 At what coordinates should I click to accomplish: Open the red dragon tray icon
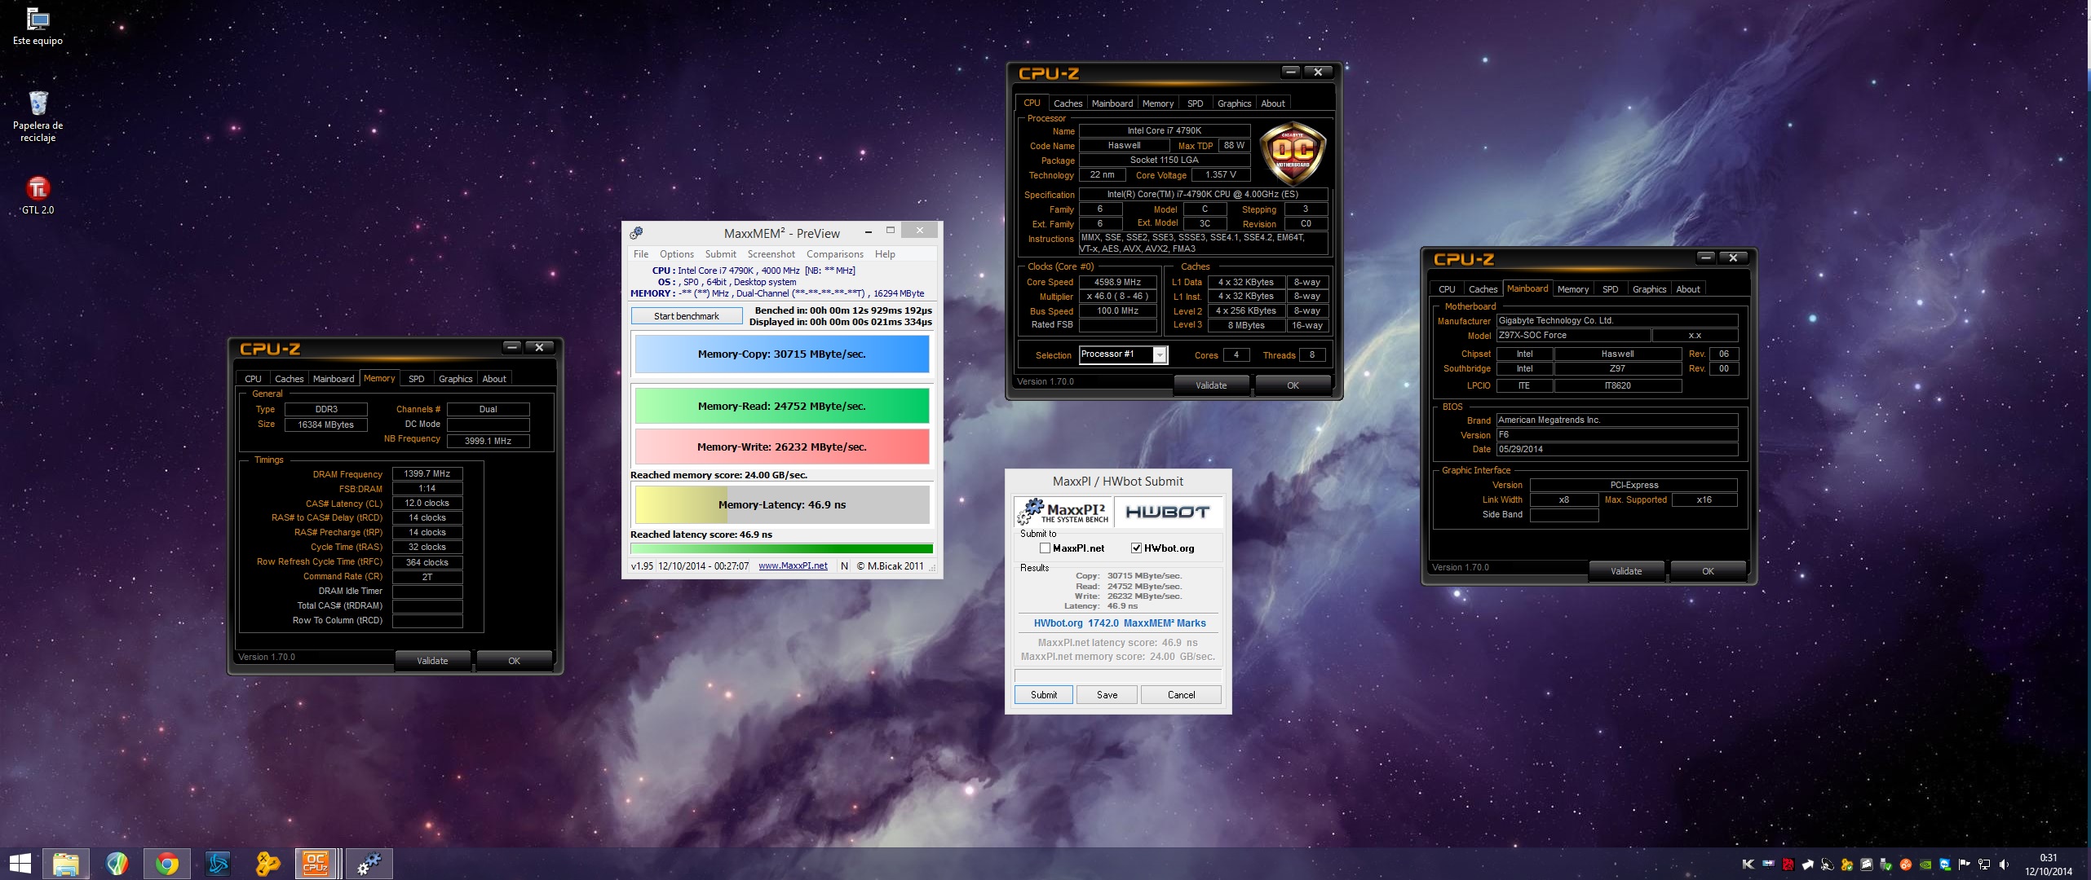pyautogui.click(x=1788, y=865)
